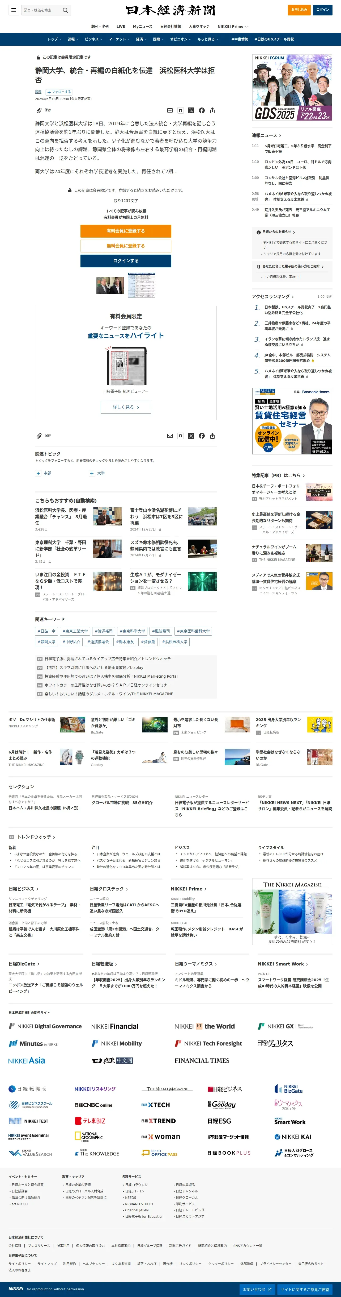Viewport: 341px width, 1297px height.
Task: Save the article with the top clip icon
Action: [39, 110]
